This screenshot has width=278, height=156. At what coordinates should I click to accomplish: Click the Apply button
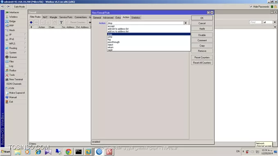coord(202,29)
